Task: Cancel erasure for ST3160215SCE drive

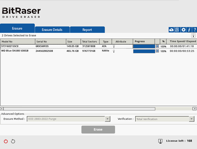Action: (157, 46)
